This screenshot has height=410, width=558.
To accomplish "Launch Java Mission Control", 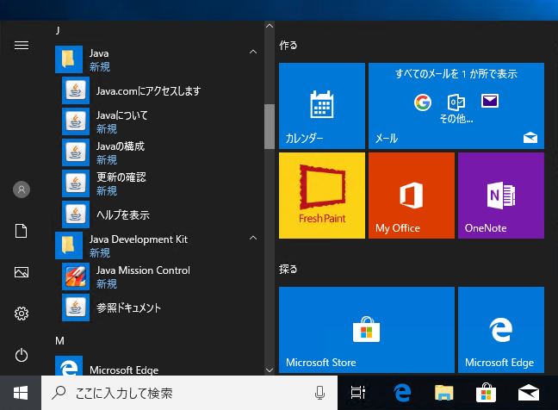I will (158, 276).
